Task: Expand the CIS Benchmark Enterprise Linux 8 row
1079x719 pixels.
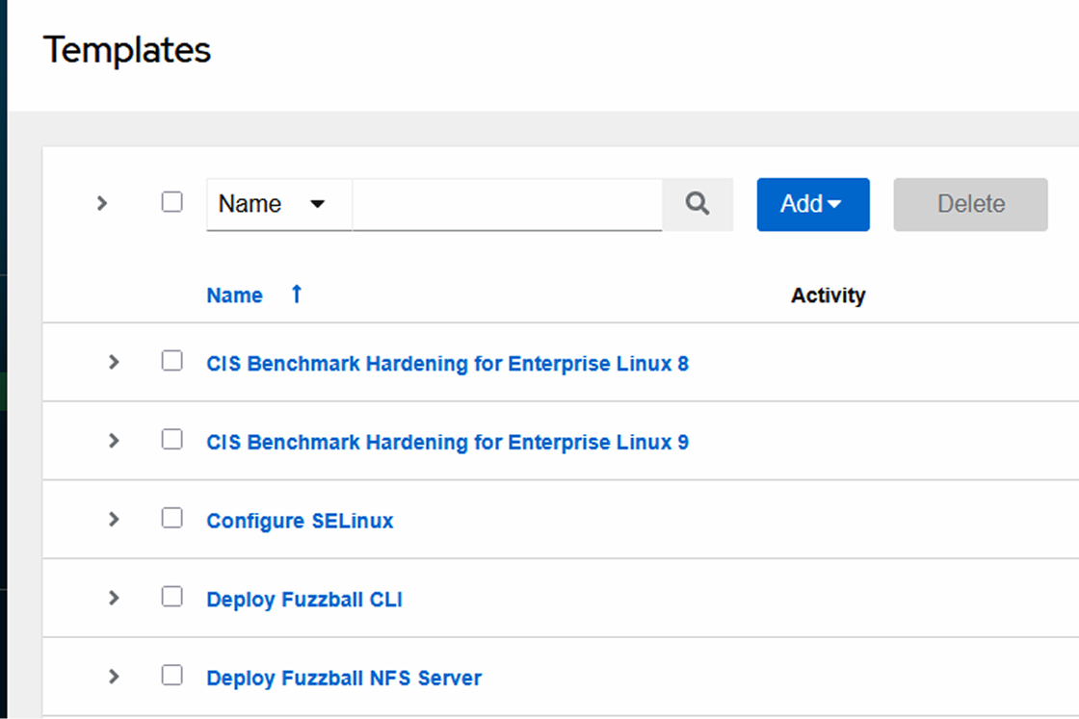Action: pos(114,363)
